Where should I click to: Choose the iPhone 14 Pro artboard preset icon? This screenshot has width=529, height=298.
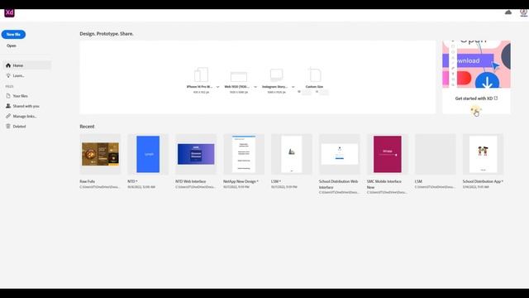tap(201, 74)
